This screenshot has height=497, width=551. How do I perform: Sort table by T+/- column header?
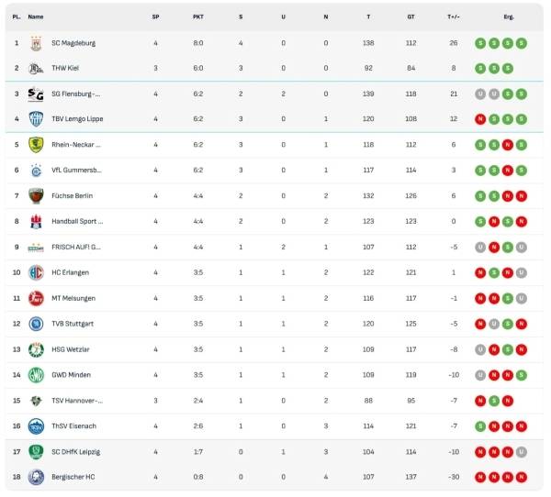click(x=454, y=17)
